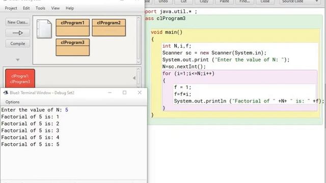Click the import java.util.* code line
The width and height of the screenshot is (326, 183).
(x=171, y=11)
